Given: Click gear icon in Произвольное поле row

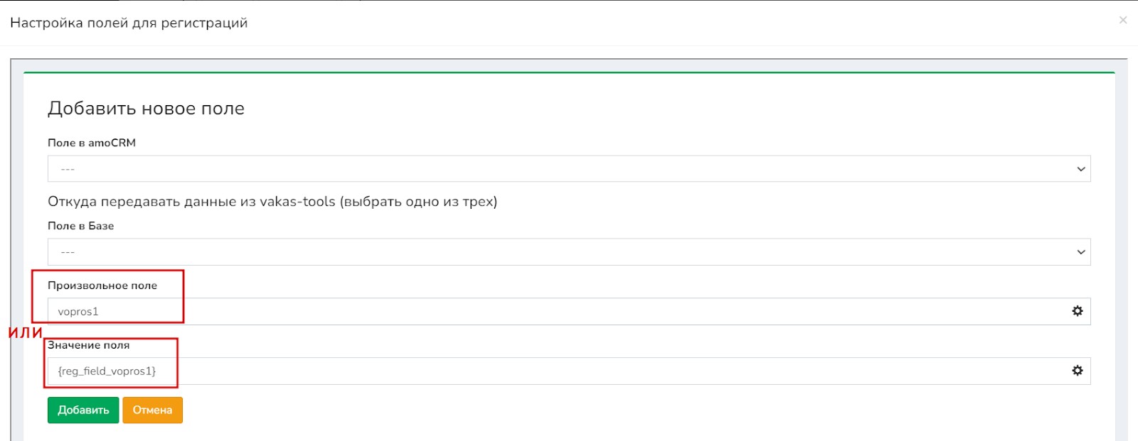Looking at the screenshot, I should (x=1077, y=311).
